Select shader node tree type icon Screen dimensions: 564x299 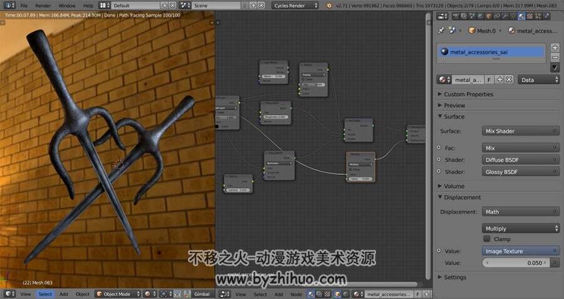pyautogui.click(x=311, y=295)
